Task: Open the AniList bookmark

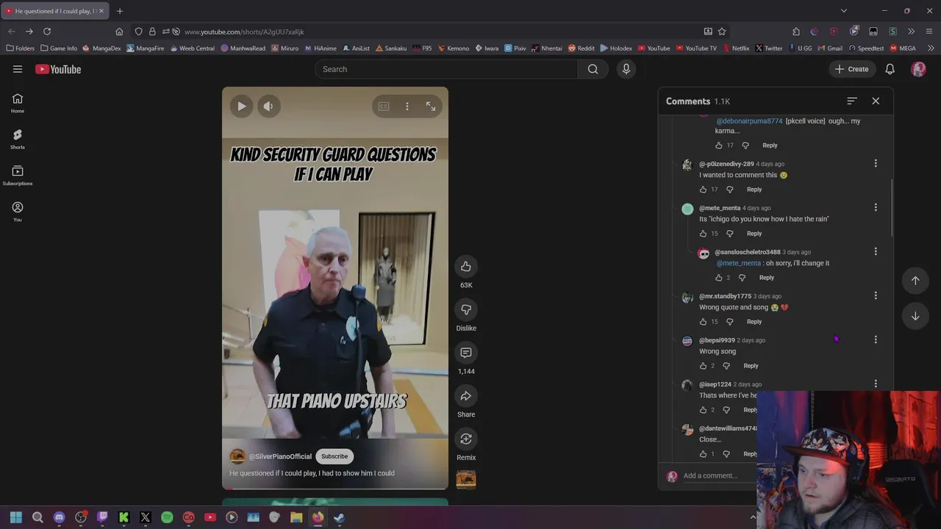Action: tap(356, 48)
